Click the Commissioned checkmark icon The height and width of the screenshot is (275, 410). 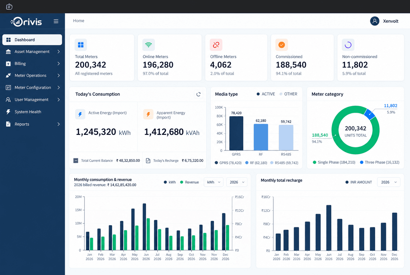click(x=282, y=45)
